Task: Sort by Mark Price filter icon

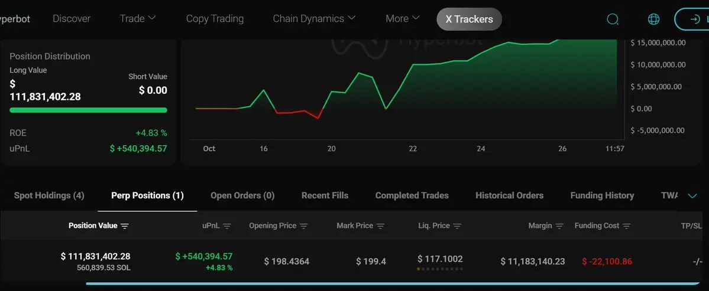Action: click(x=381, y=226)
